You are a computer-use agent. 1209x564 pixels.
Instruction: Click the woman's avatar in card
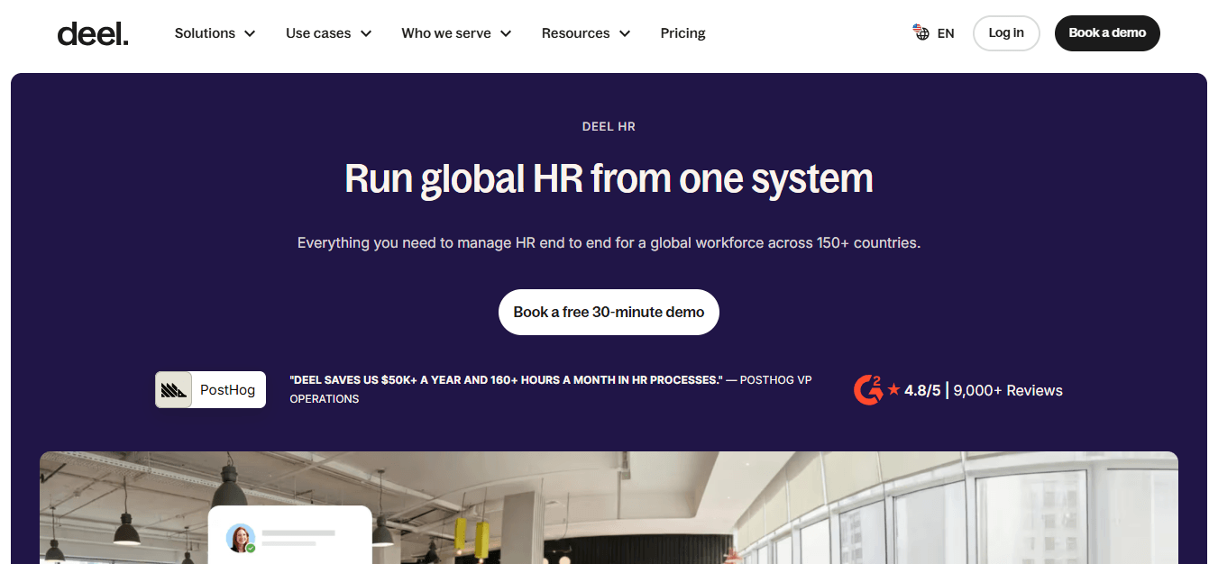241,538
